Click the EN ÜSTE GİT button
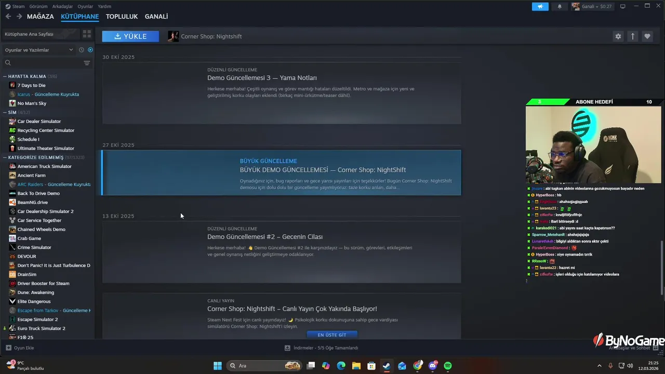665x374 pixels. pyautogui.click(x=332, y=335)
